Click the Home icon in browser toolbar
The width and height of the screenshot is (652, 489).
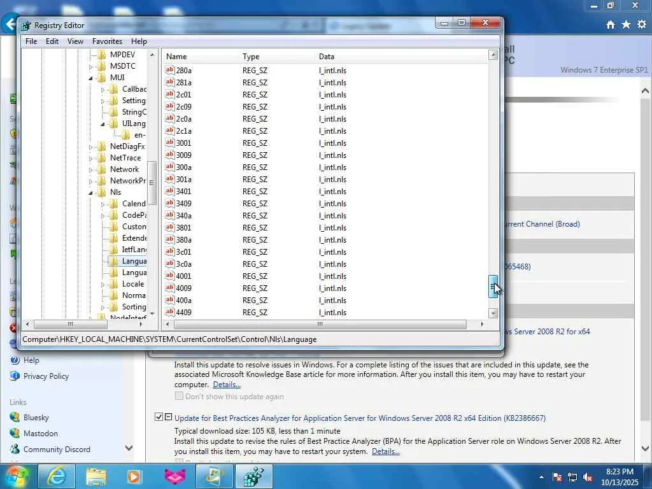click(x=611, y=25)
